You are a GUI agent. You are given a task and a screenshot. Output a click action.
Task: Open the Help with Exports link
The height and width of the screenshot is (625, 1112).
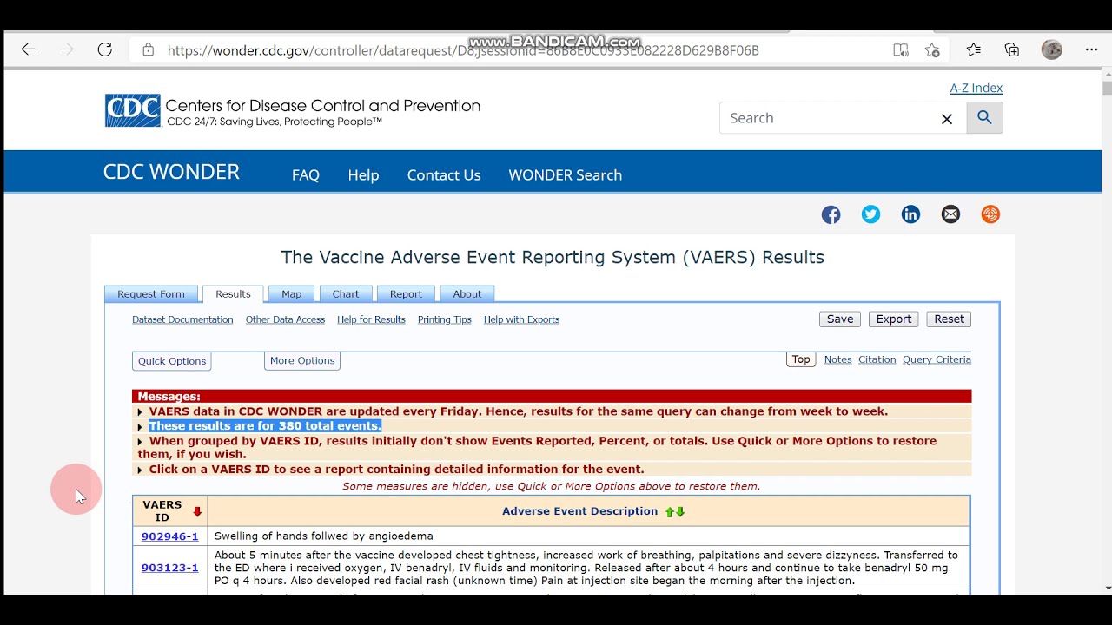click(x=521, y=319)
